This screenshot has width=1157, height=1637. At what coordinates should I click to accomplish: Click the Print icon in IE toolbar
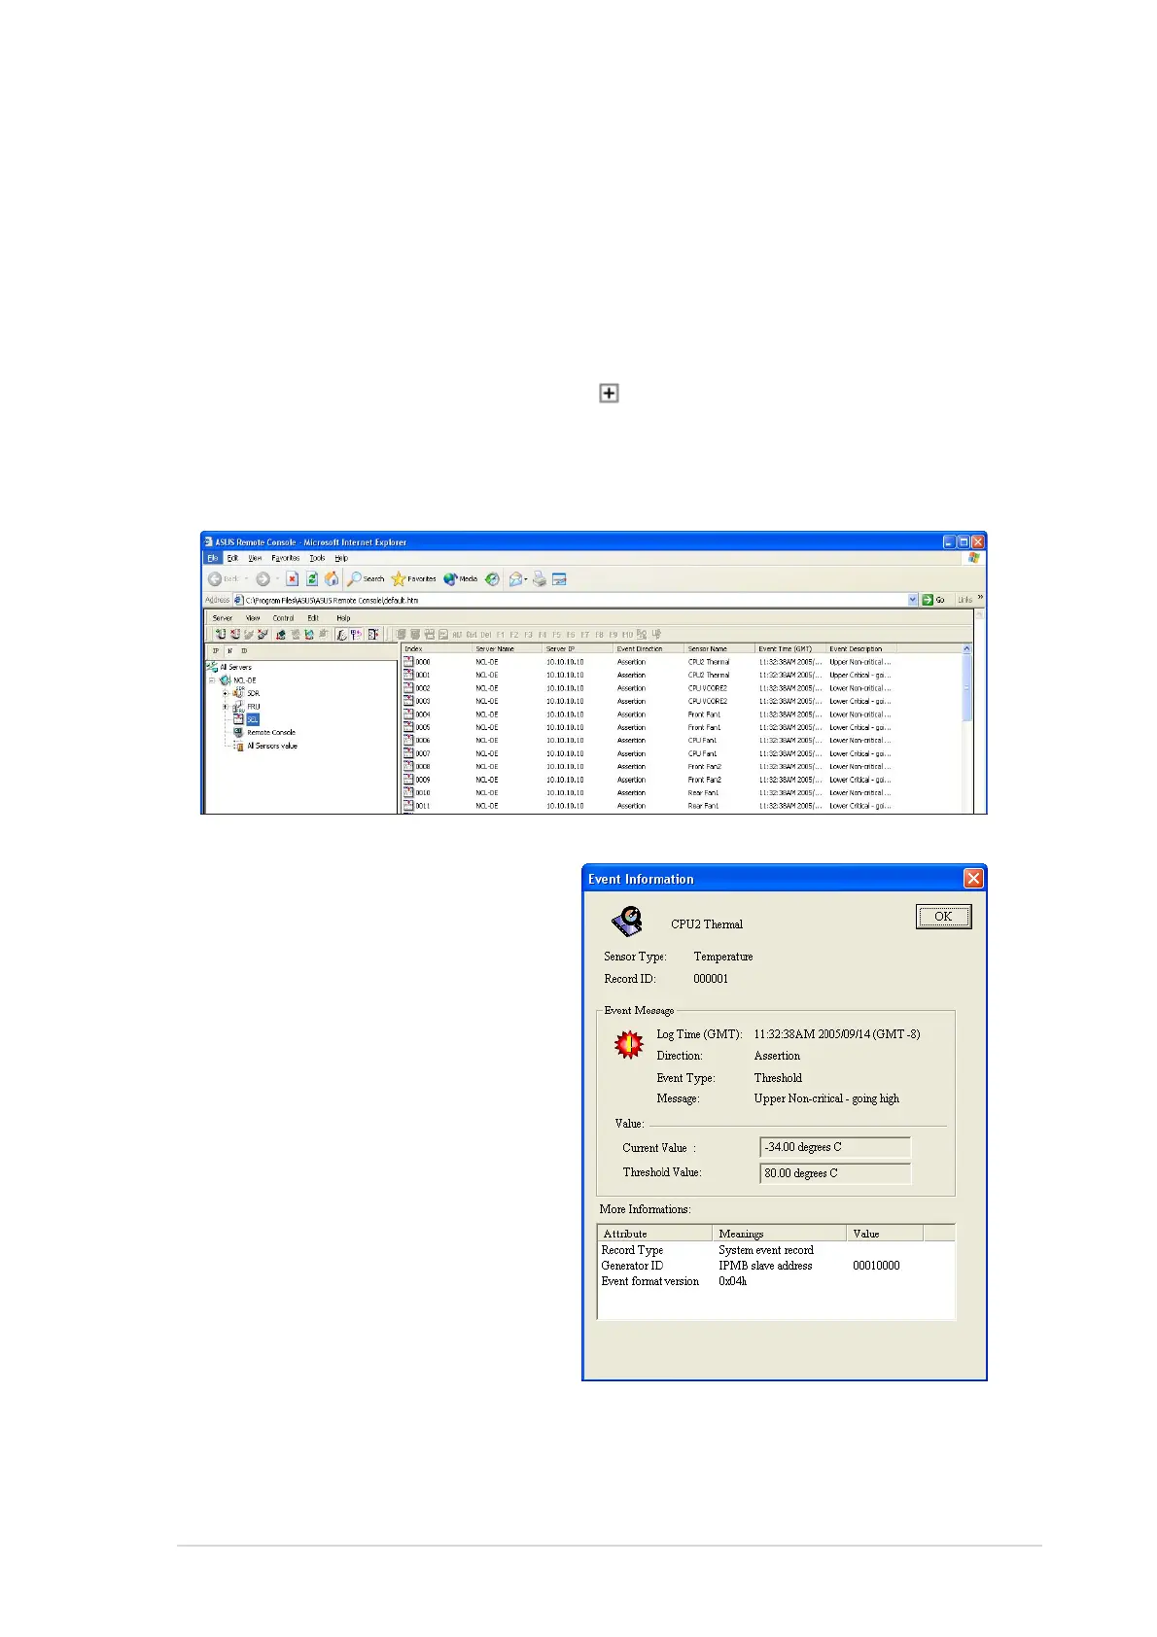(x=540, y=578)
